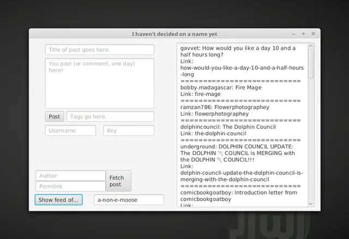Click the Post button
Screen dimensions: 349x239
pyautogui.click(x=55, y=116)
